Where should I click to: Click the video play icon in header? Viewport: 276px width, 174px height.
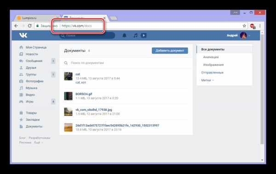[144, 35]
